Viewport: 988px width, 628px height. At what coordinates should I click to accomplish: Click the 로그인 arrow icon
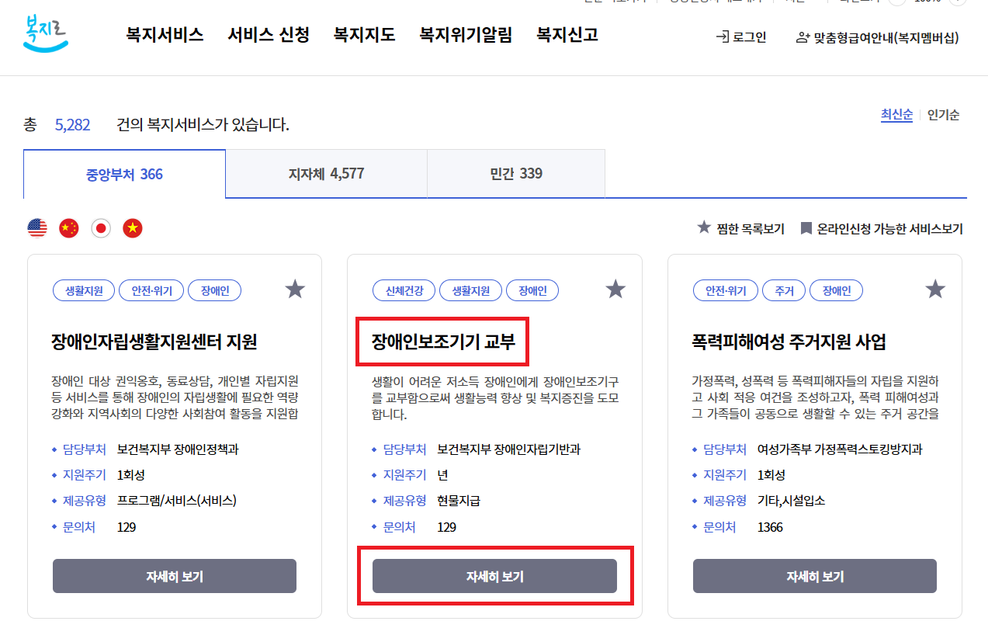point(724,36)
